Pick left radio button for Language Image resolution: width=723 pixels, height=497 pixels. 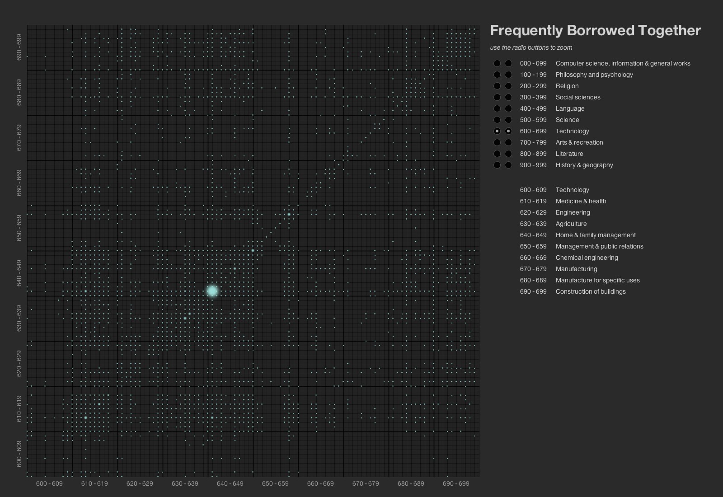pos(497,108)
